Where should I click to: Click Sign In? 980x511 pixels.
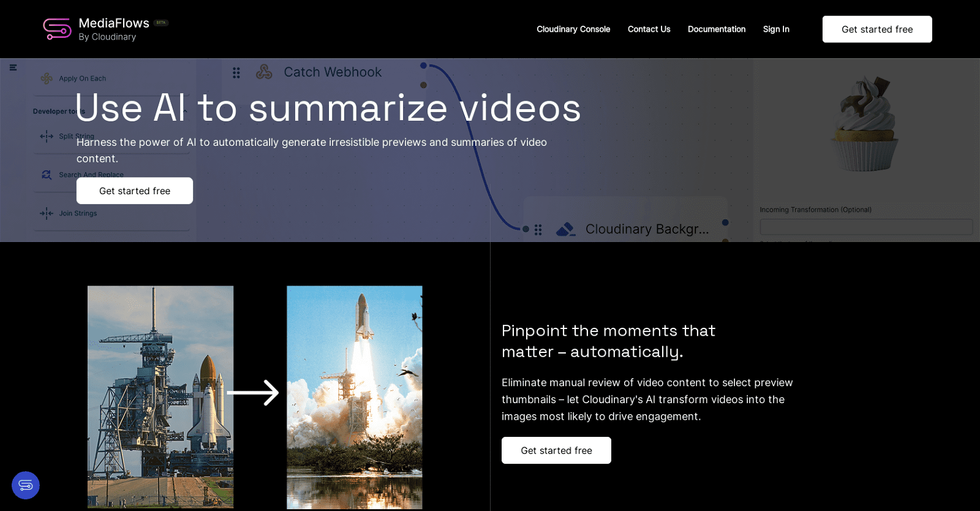click(x=776, y=29)
